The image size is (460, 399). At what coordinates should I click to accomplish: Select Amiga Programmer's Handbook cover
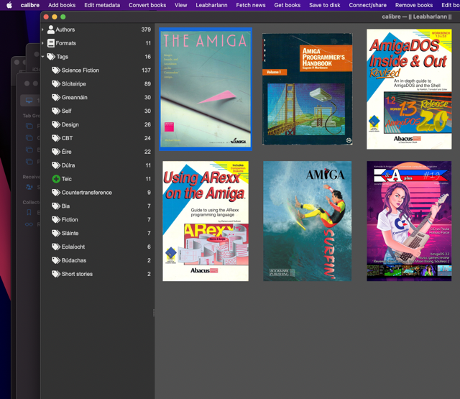click(307, 89)
